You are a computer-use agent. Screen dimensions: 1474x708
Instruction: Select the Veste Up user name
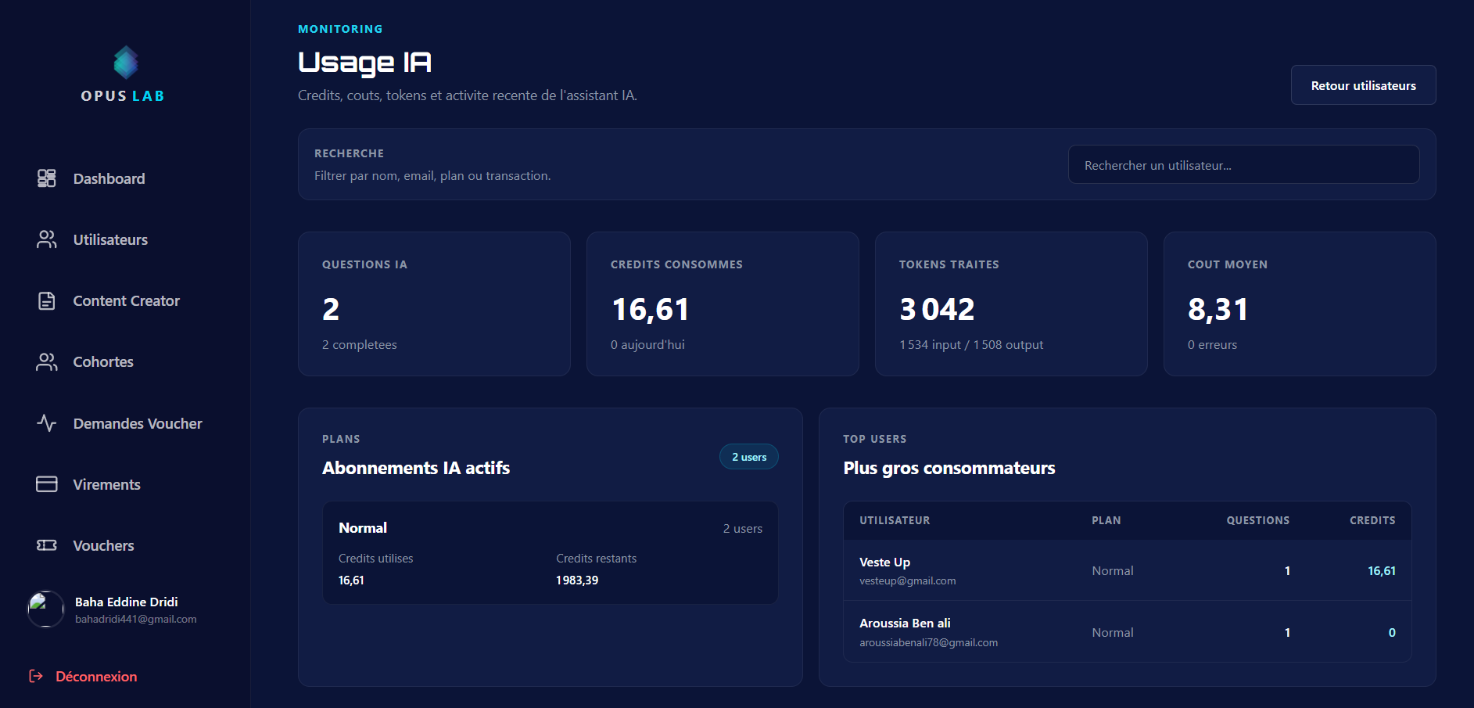(x=884, y=562)
